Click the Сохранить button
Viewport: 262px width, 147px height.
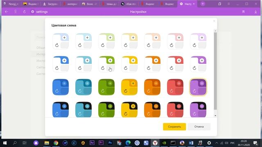click(174, 127)
